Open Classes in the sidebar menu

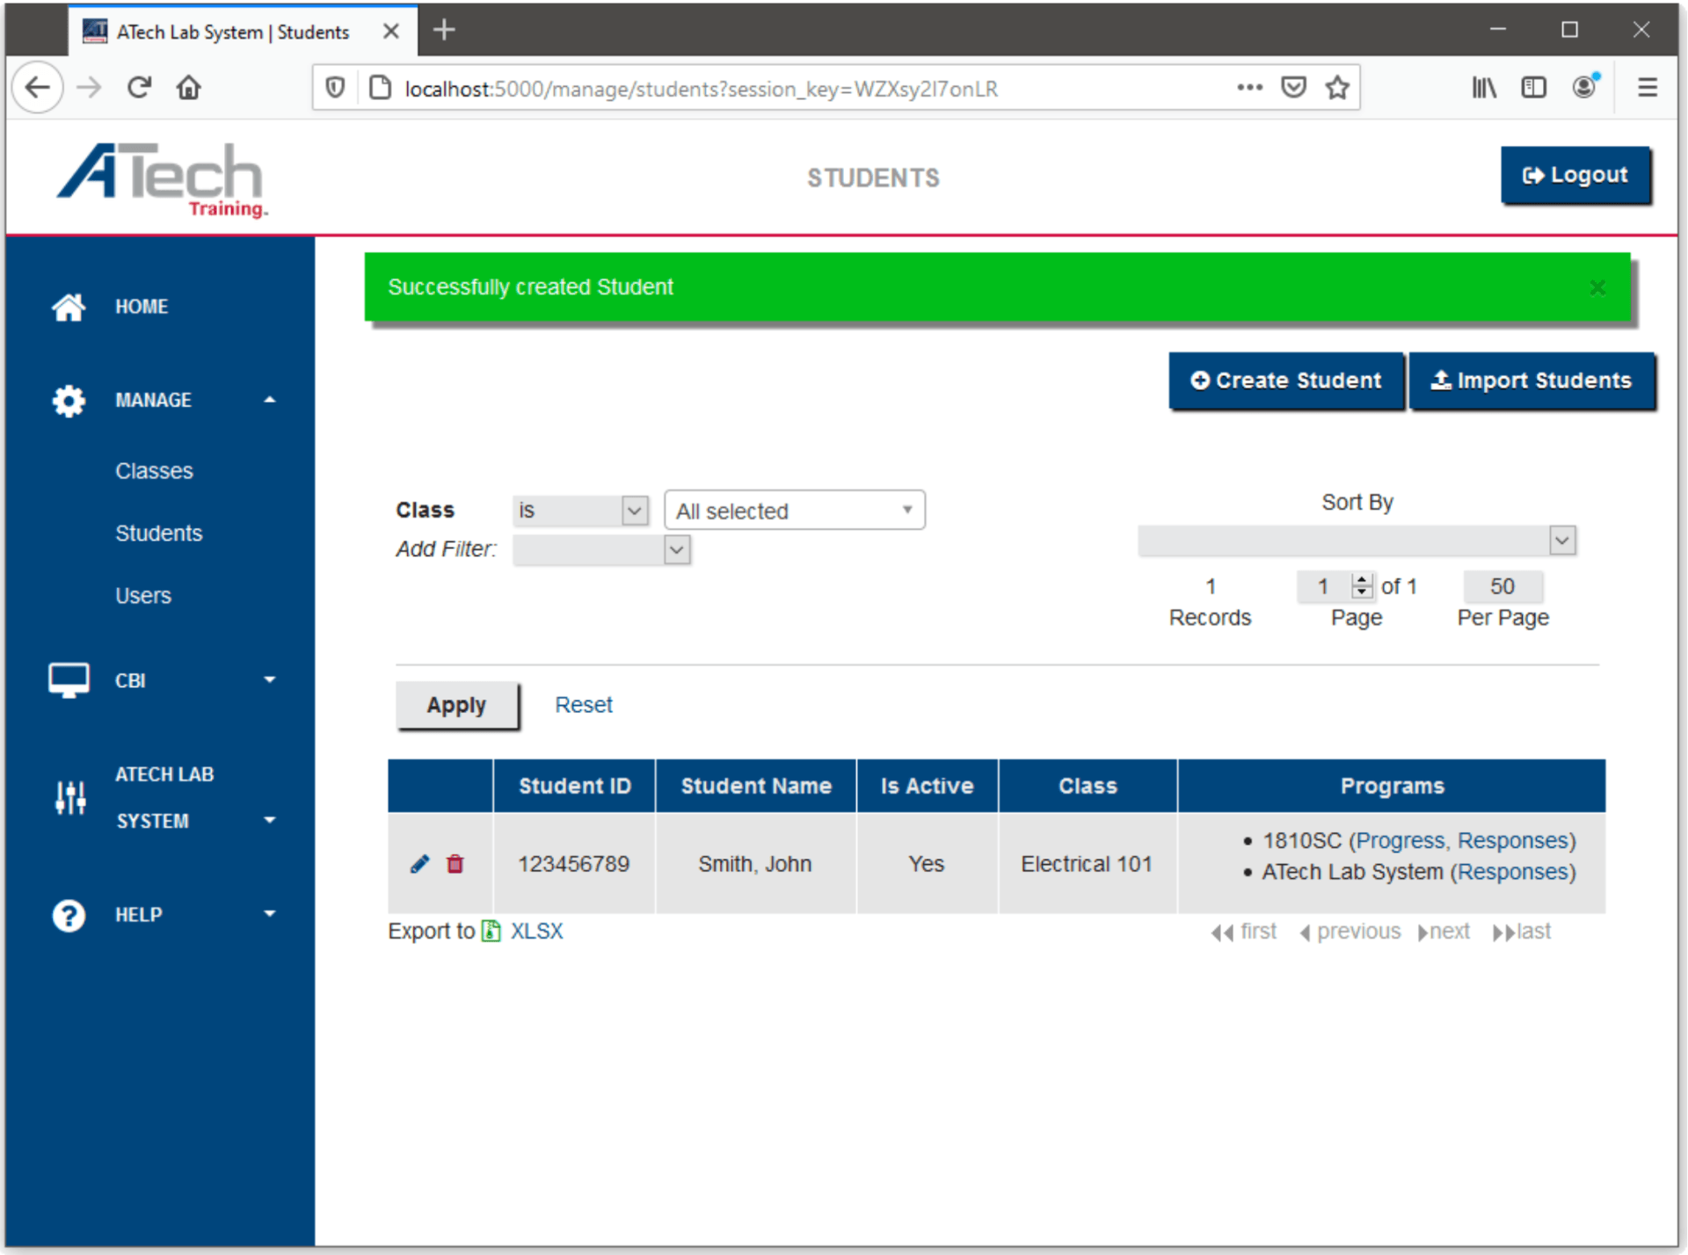(x=154, y=471)
